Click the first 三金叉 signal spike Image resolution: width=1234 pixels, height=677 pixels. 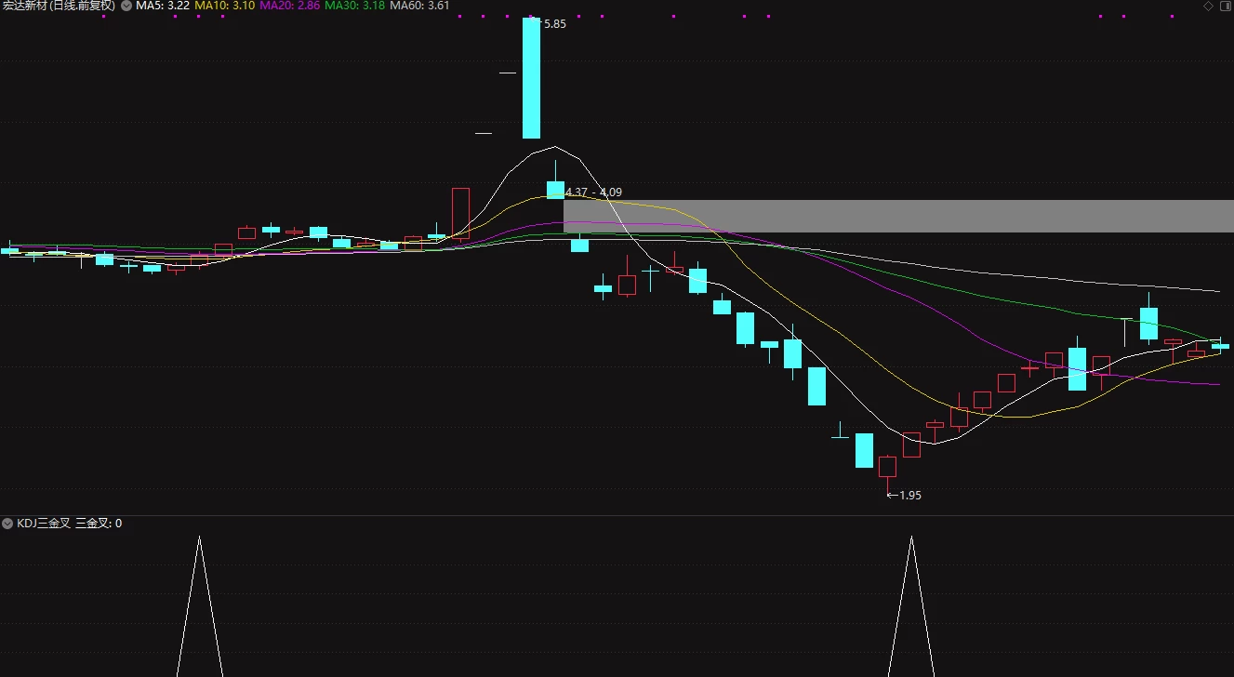click(x=198, y=604)
